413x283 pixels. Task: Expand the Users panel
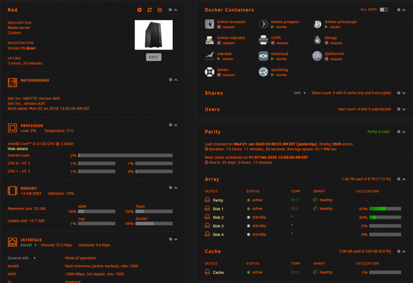404,109
